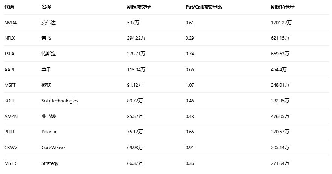Open the NVDA ticker code
The width and height of the screenshot is (332, 174).
click(x=11, y=22)
